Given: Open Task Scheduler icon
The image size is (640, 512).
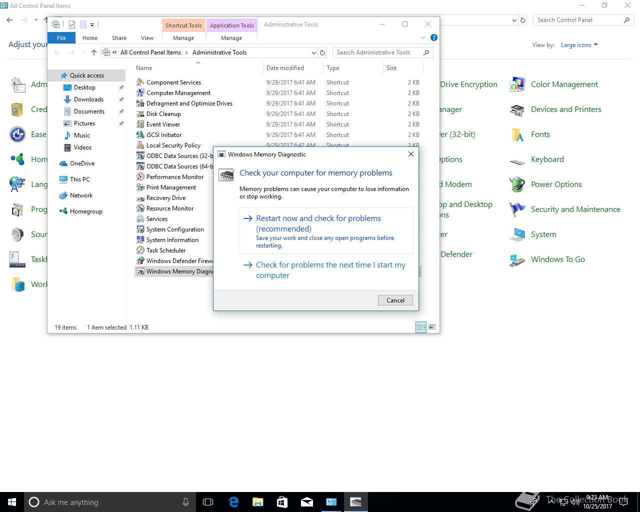Looking at the screenshot, I should pos(140,250).
